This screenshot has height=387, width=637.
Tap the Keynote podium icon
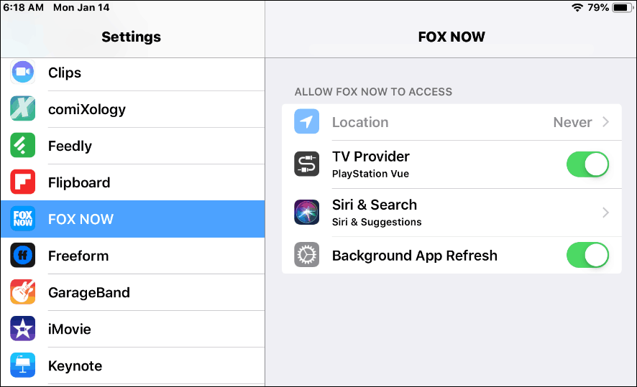pos(23,365)
